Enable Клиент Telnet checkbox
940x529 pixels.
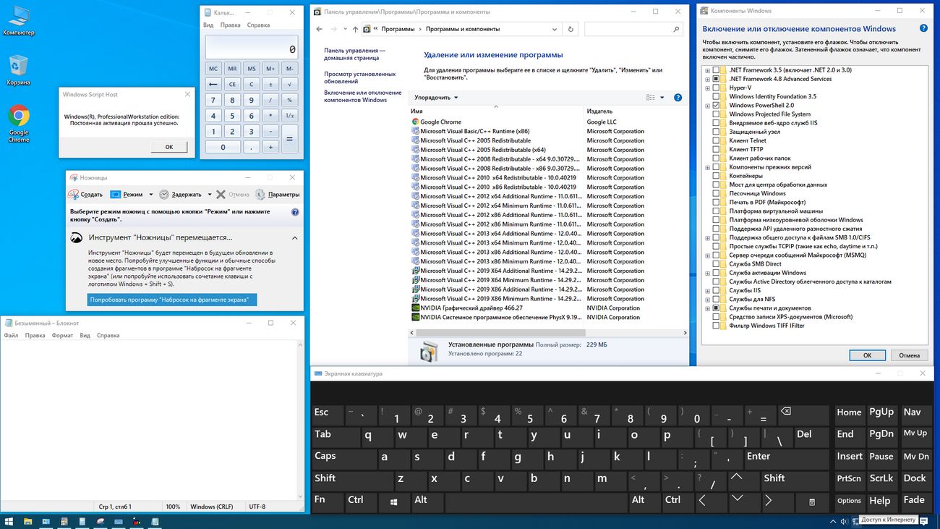coord(716,140)
